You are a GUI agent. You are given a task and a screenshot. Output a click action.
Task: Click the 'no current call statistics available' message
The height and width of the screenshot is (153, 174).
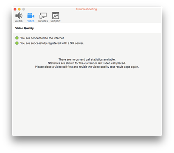tap(87, 59)
